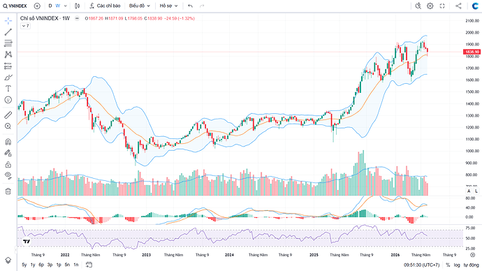The image size is (482, 271).
Task: Expand the indicator legend collapse arrow
Action: [x=26, y=26]
